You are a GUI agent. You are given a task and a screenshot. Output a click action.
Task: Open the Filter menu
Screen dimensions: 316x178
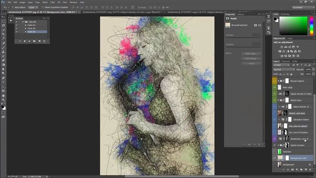53,2
